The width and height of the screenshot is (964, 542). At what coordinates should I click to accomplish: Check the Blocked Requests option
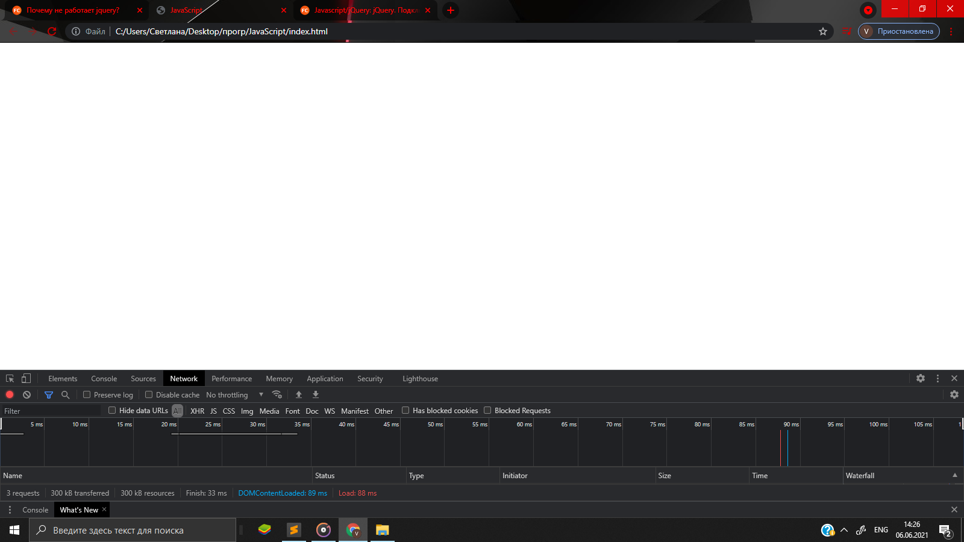tap(487, 411)
